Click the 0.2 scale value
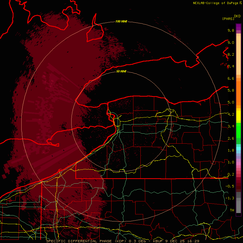 pyautogui.click(x=231, y=174)
